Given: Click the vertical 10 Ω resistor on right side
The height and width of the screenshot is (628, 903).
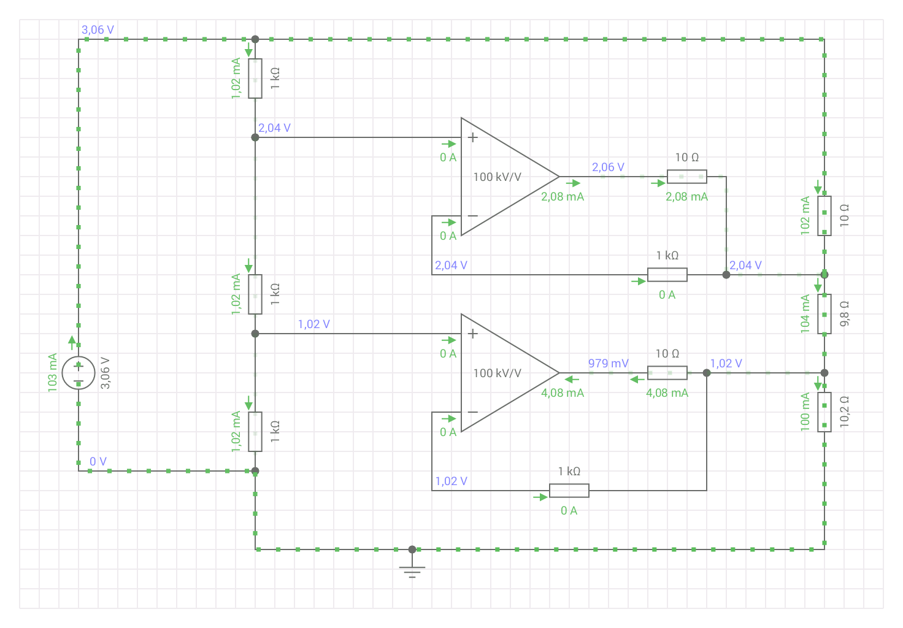Looking at the screenshot, I should (824, 216).
